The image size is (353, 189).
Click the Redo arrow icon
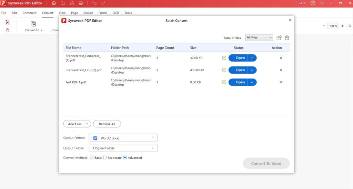pyautogui.click(x=103, y=3)
